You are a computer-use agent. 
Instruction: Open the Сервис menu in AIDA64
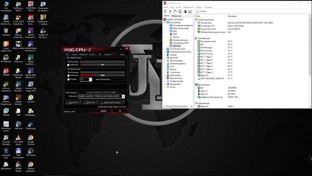198,7
